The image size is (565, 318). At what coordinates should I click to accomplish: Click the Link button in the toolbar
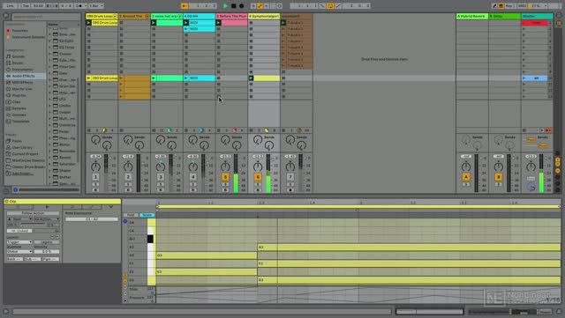pos(10,6)
